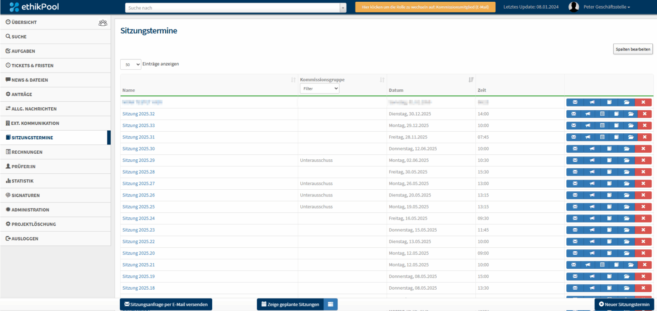Open Rechnungen in the sidebar
657x311 pixels.
click(x=27, y=152)
